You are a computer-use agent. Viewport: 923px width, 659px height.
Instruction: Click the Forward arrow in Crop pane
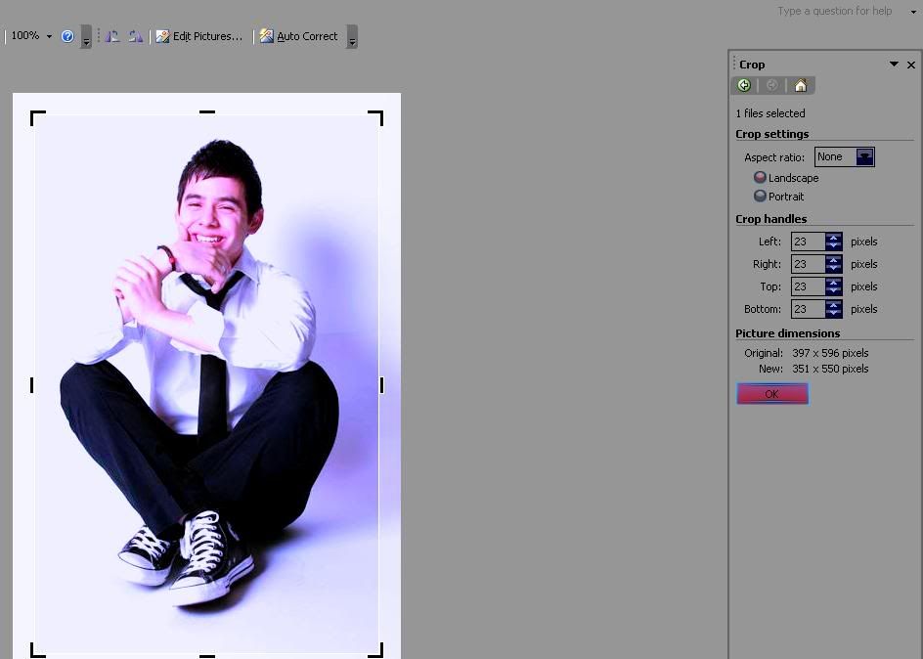point(771,86)
